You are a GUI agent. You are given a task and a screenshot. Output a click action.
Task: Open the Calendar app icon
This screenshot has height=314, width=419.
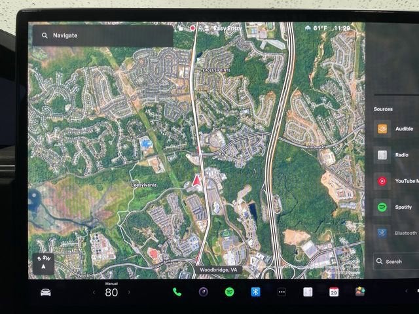(334, 292)
